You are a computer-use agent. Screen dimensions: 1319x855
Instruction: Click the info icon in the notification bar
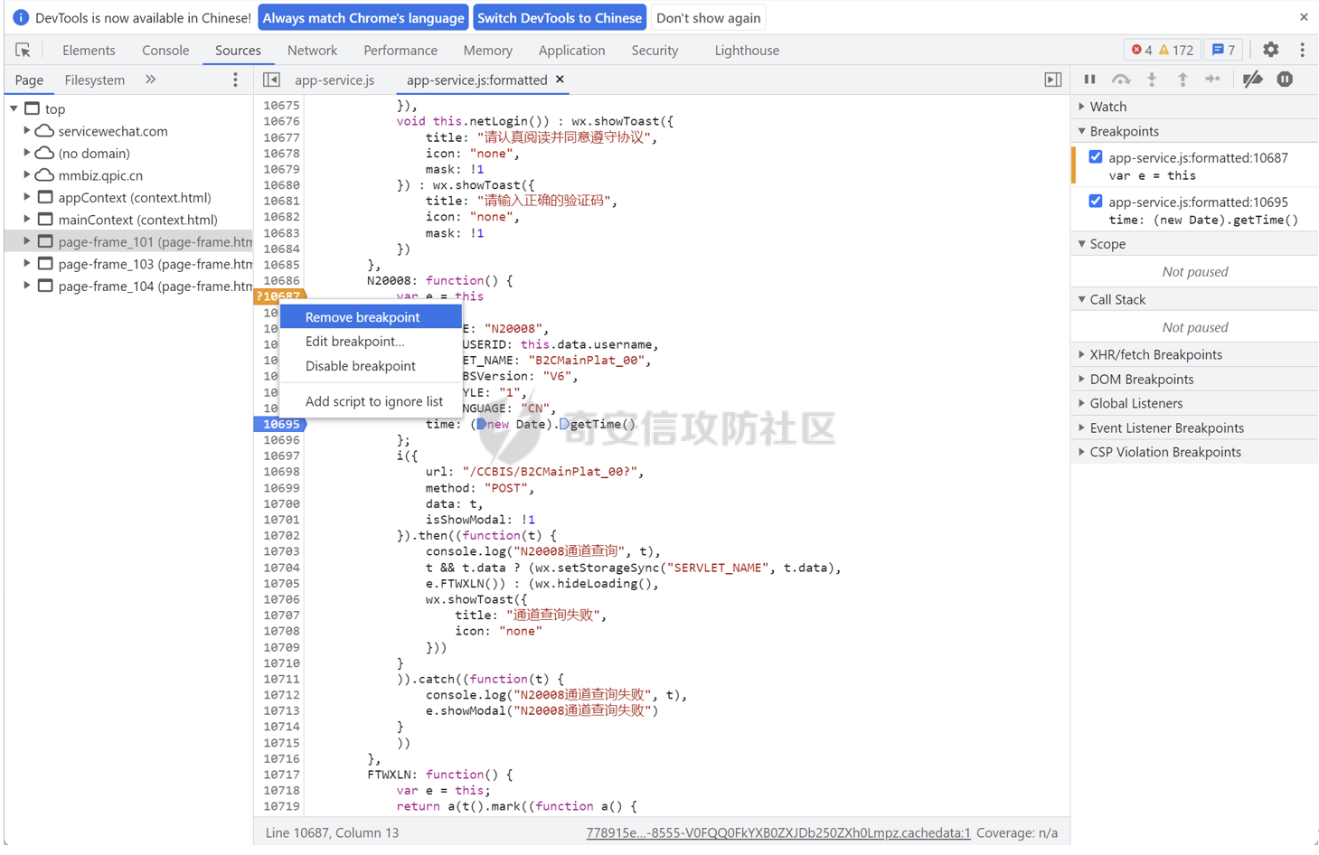20,17
